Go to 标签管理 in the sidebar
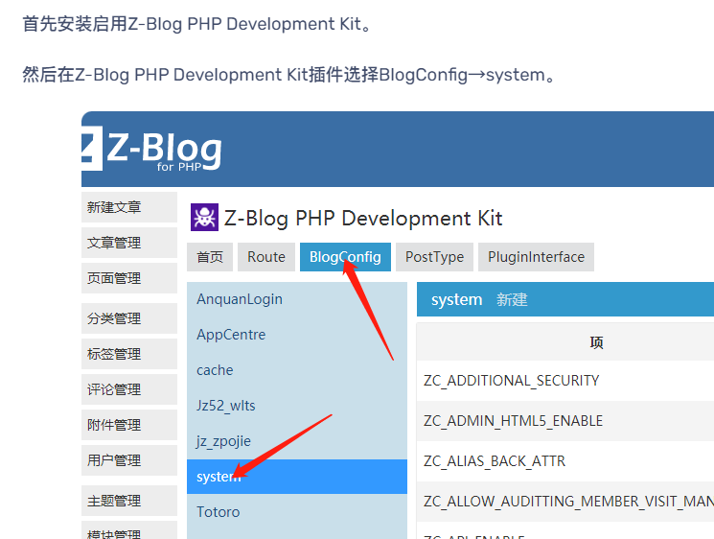 pyautogui.click(x=129, y=354)
